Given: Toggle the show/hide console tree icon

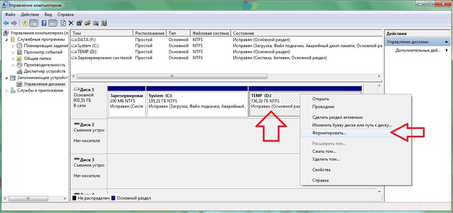Looking at the screenshot, I should (x=33, y=23).
